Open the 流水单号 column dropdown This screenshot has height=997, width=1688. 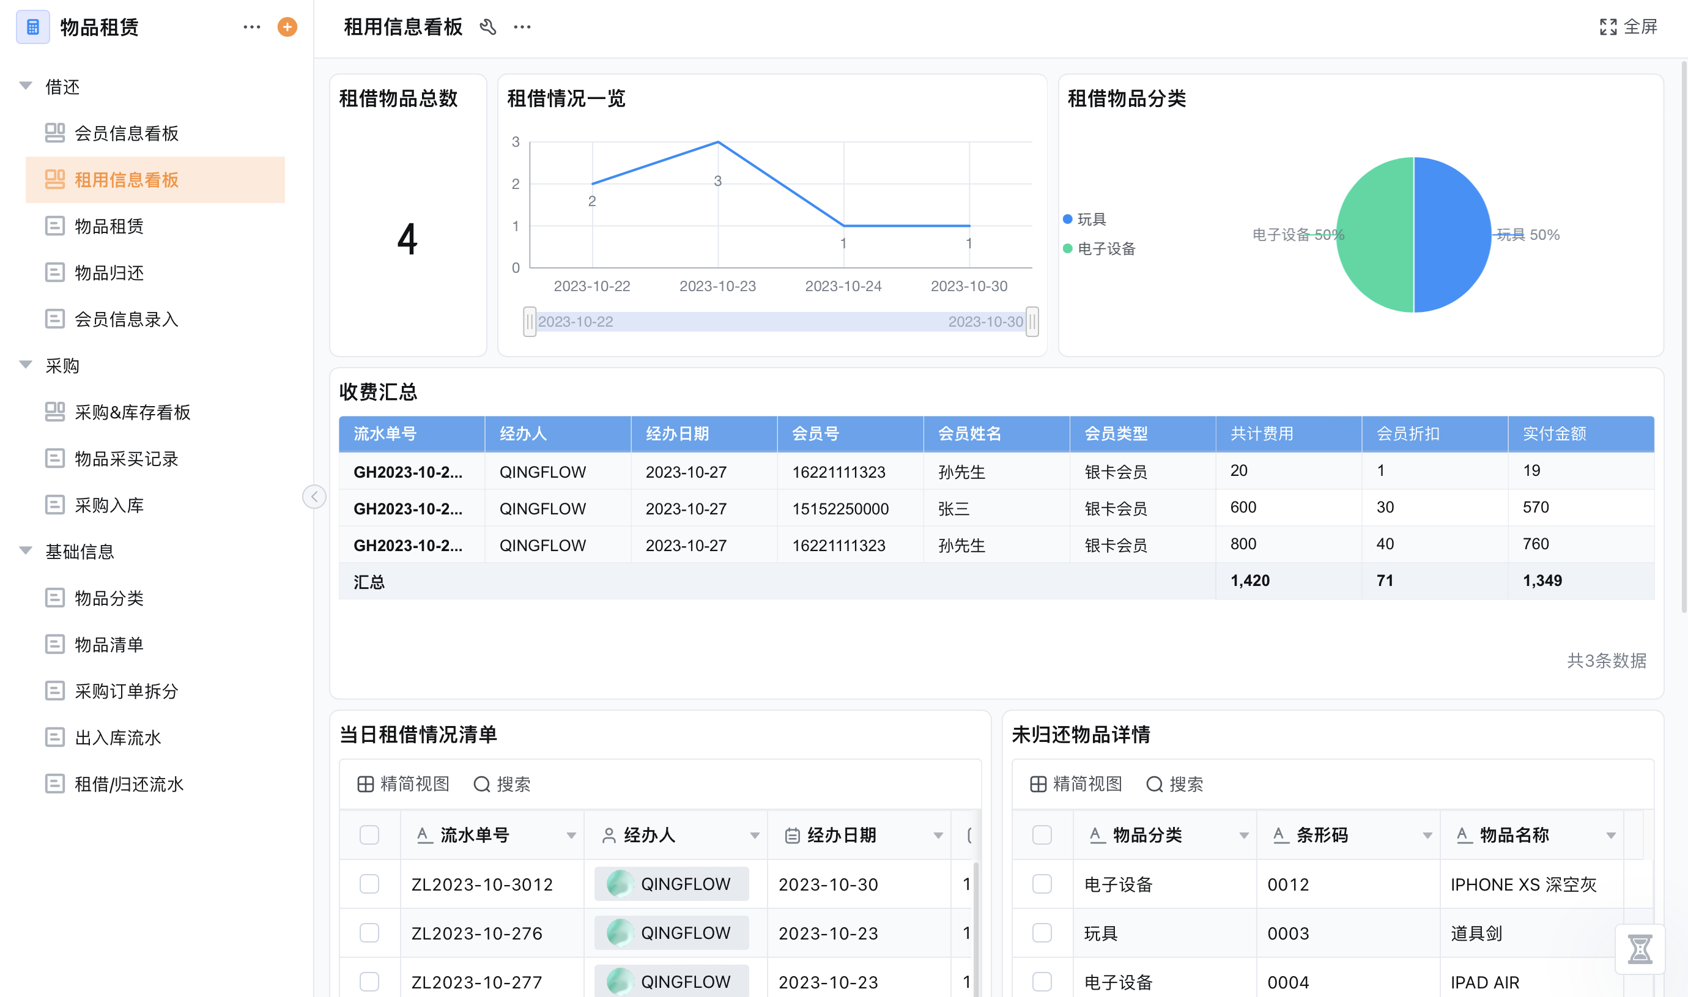pos(571,836)
